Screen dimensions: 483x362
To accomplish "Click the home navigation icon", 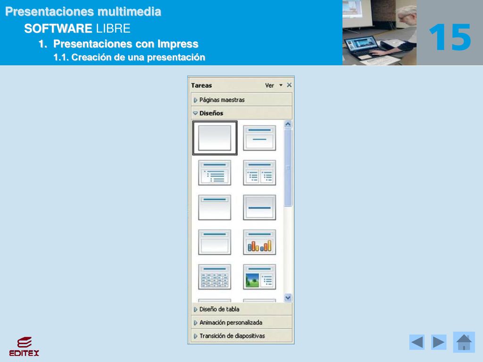I will coord(464,342).
